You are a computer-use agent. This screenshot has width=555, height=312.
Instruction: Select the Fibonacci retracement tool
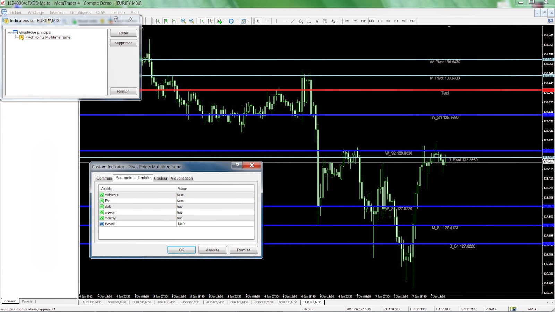tap(309, 21)
